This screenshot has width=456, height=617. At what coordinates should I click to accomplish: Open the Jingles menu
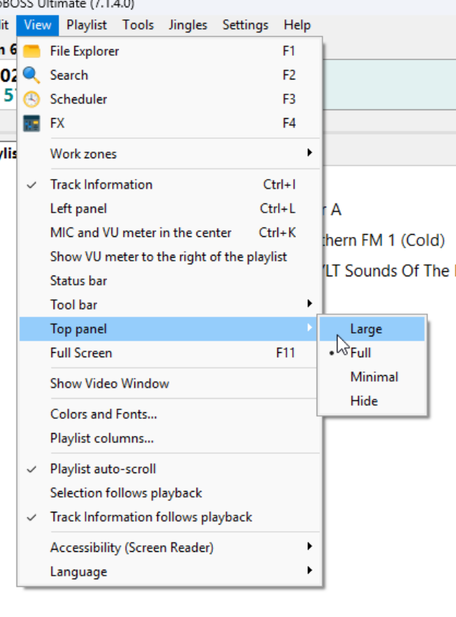coord(188,25)
